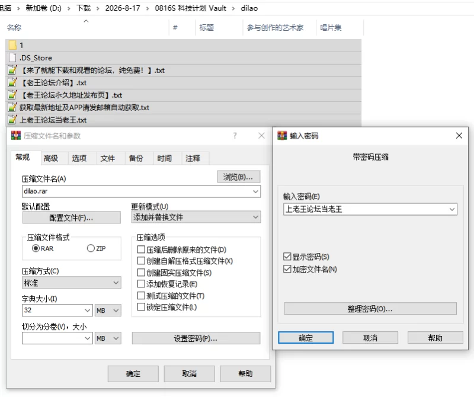
Task: Go to 新加卷 (D:) in the breadcrumb
Action: [x=43, y=8]
